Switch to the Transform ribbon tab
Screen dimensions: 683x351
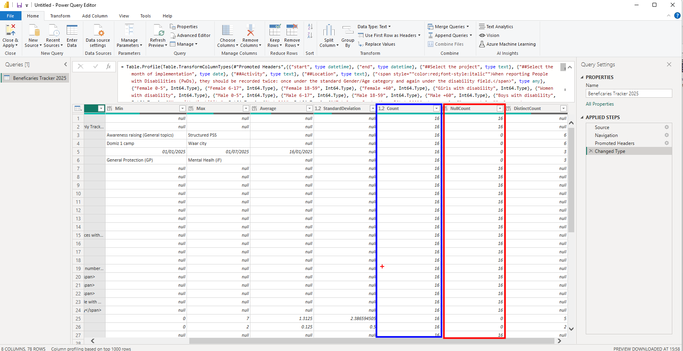click(60, 16)
